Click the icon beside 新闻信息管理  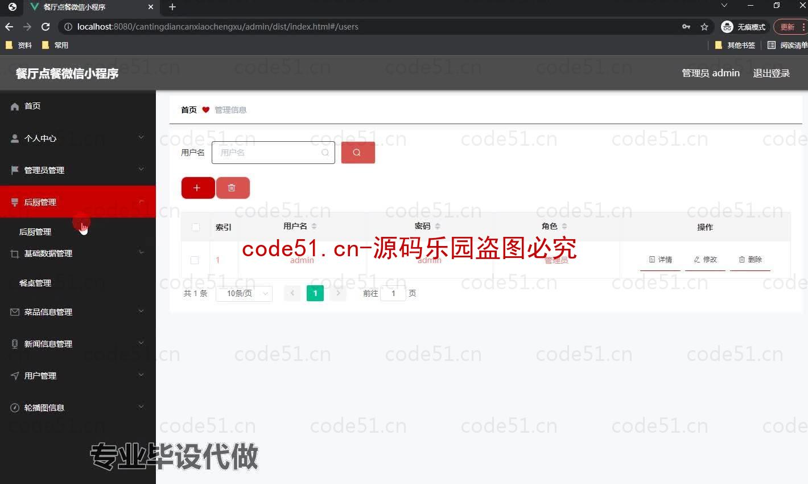(15, 344)
